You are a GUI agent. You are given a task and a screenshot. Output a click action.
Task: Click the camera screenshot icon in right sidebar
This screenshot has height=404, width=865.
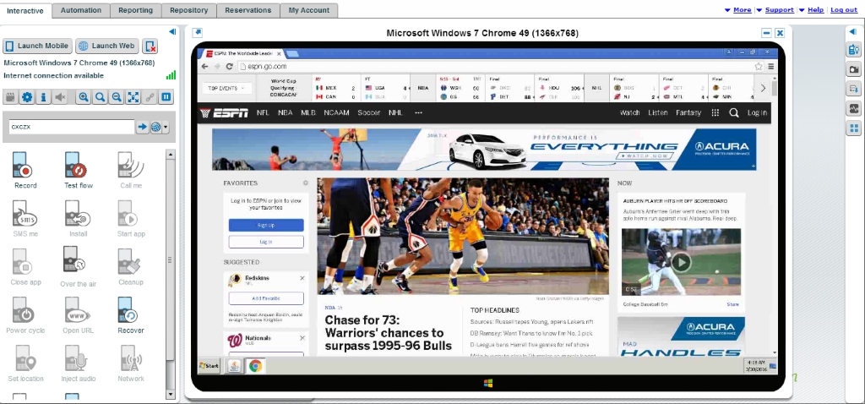click(x=854, y=69)
